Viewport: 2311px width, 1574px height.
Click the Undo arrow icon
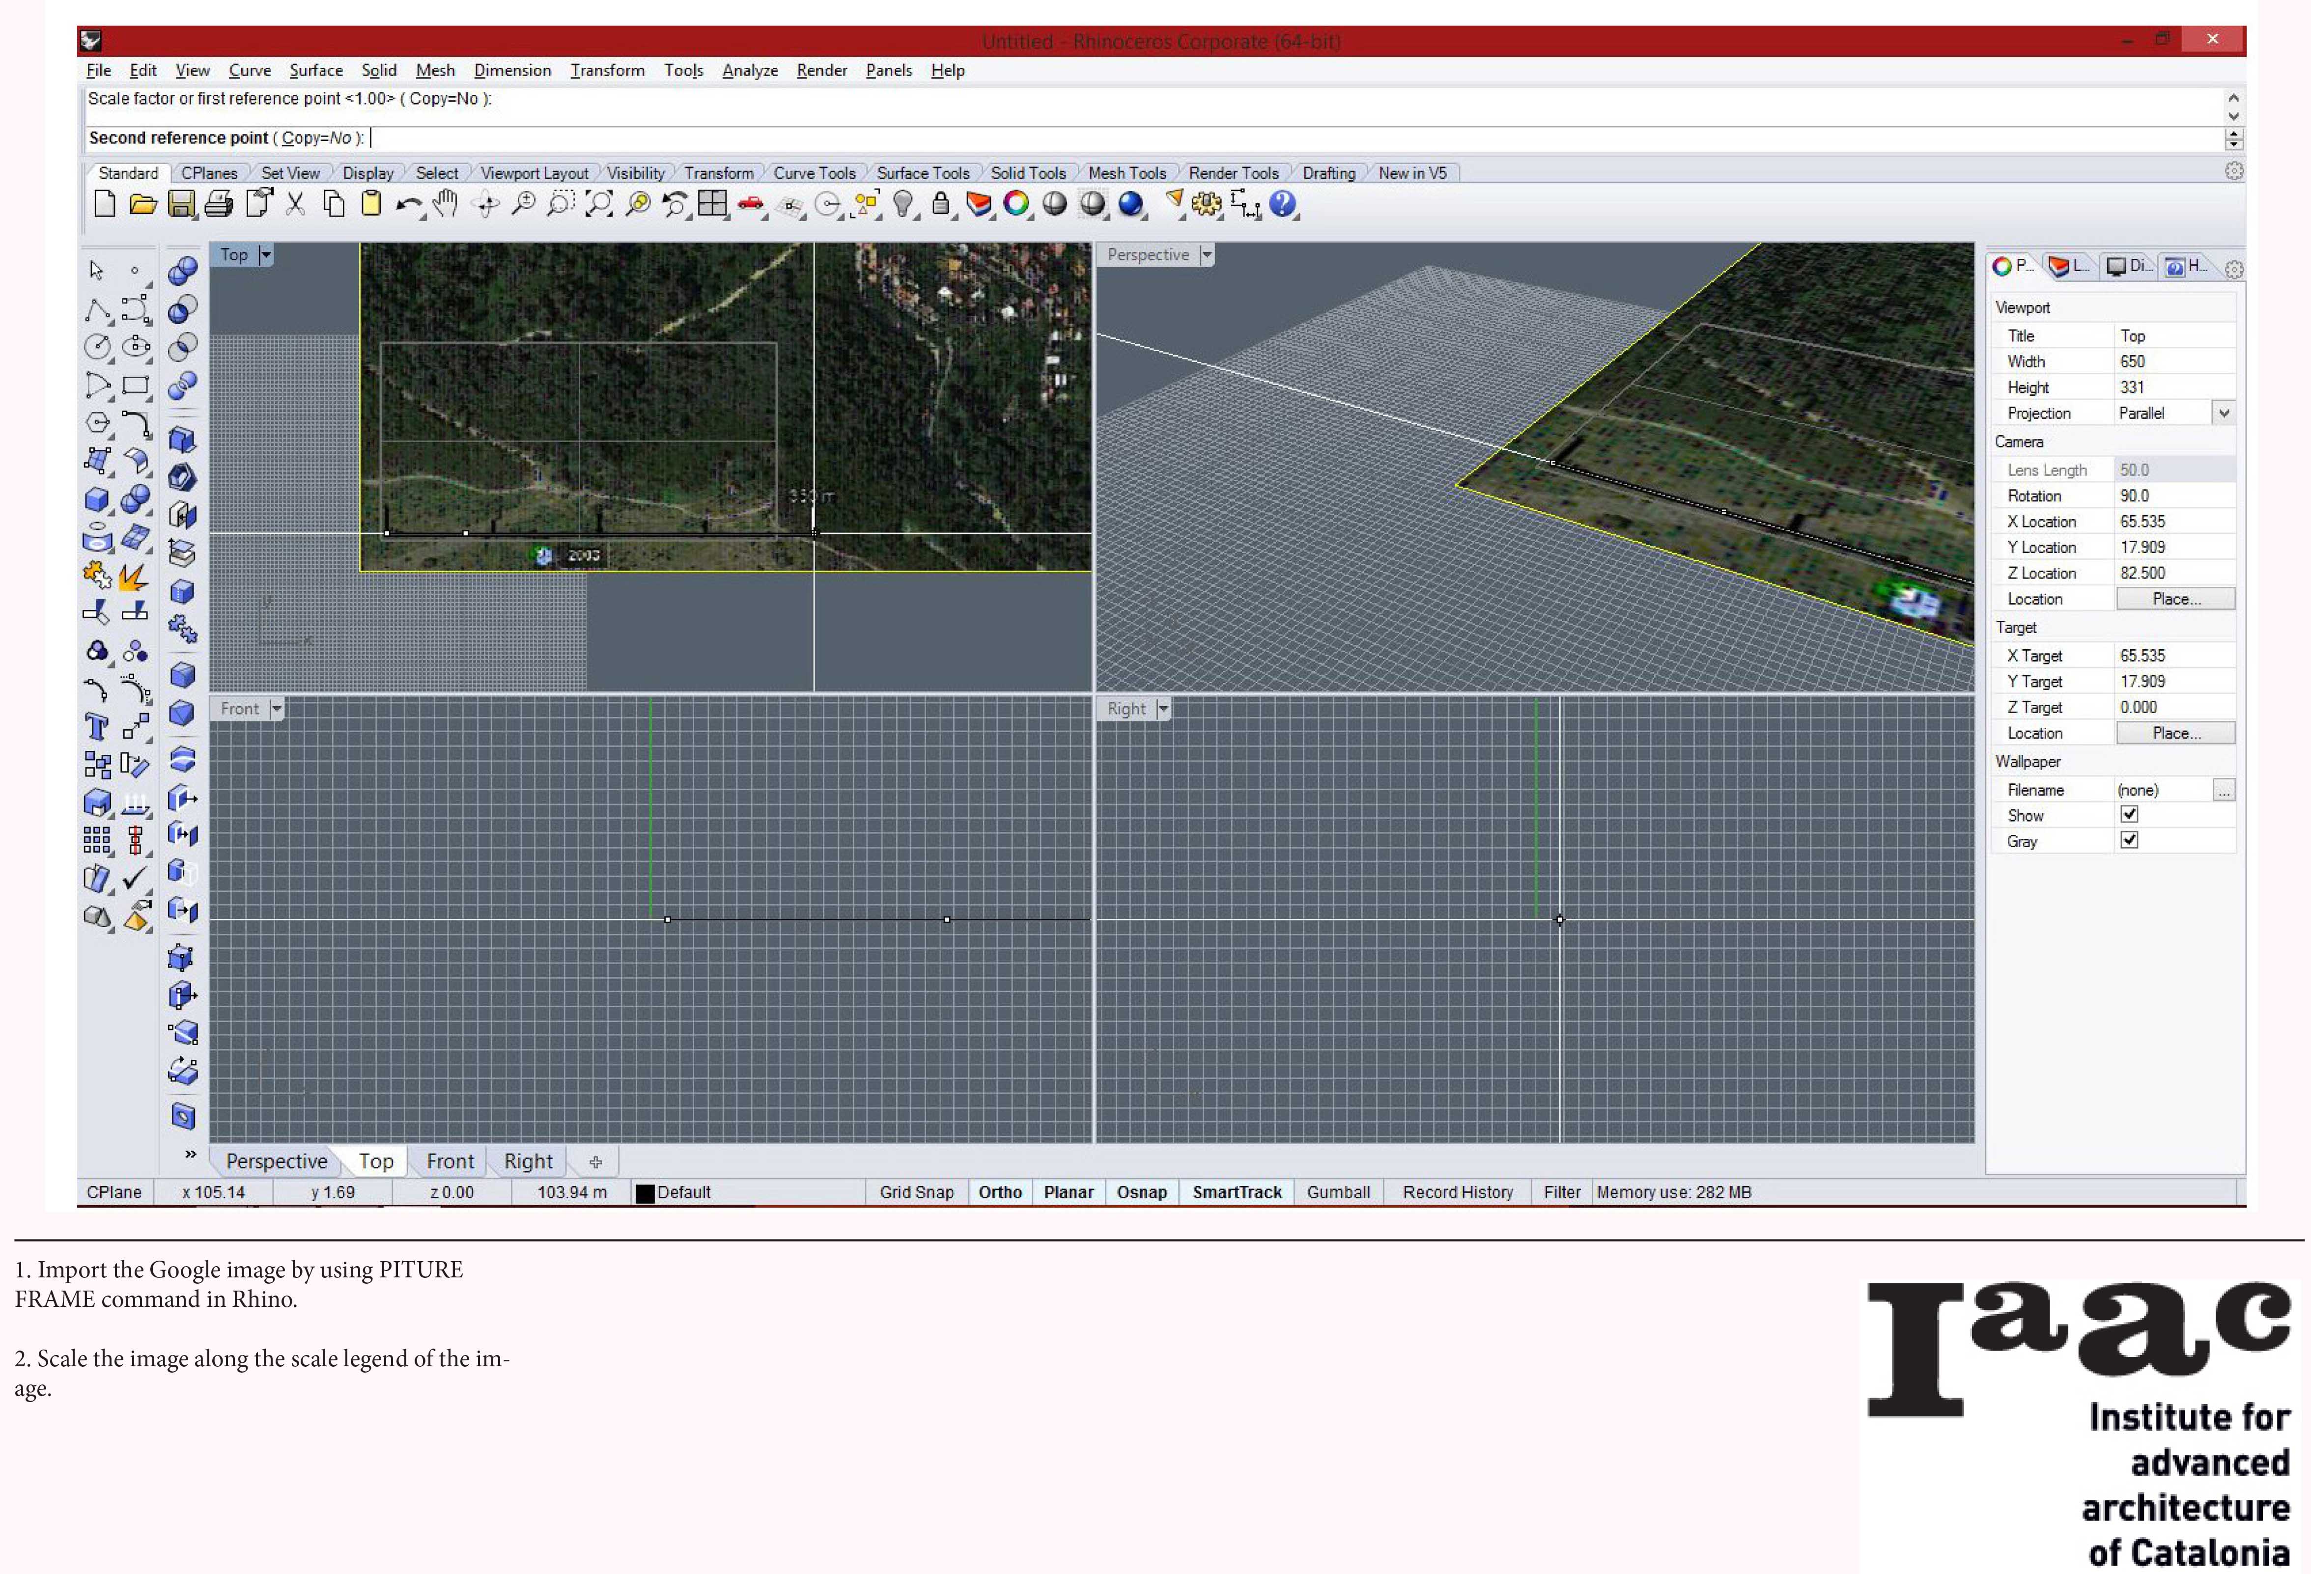click(x=408, y=205)
